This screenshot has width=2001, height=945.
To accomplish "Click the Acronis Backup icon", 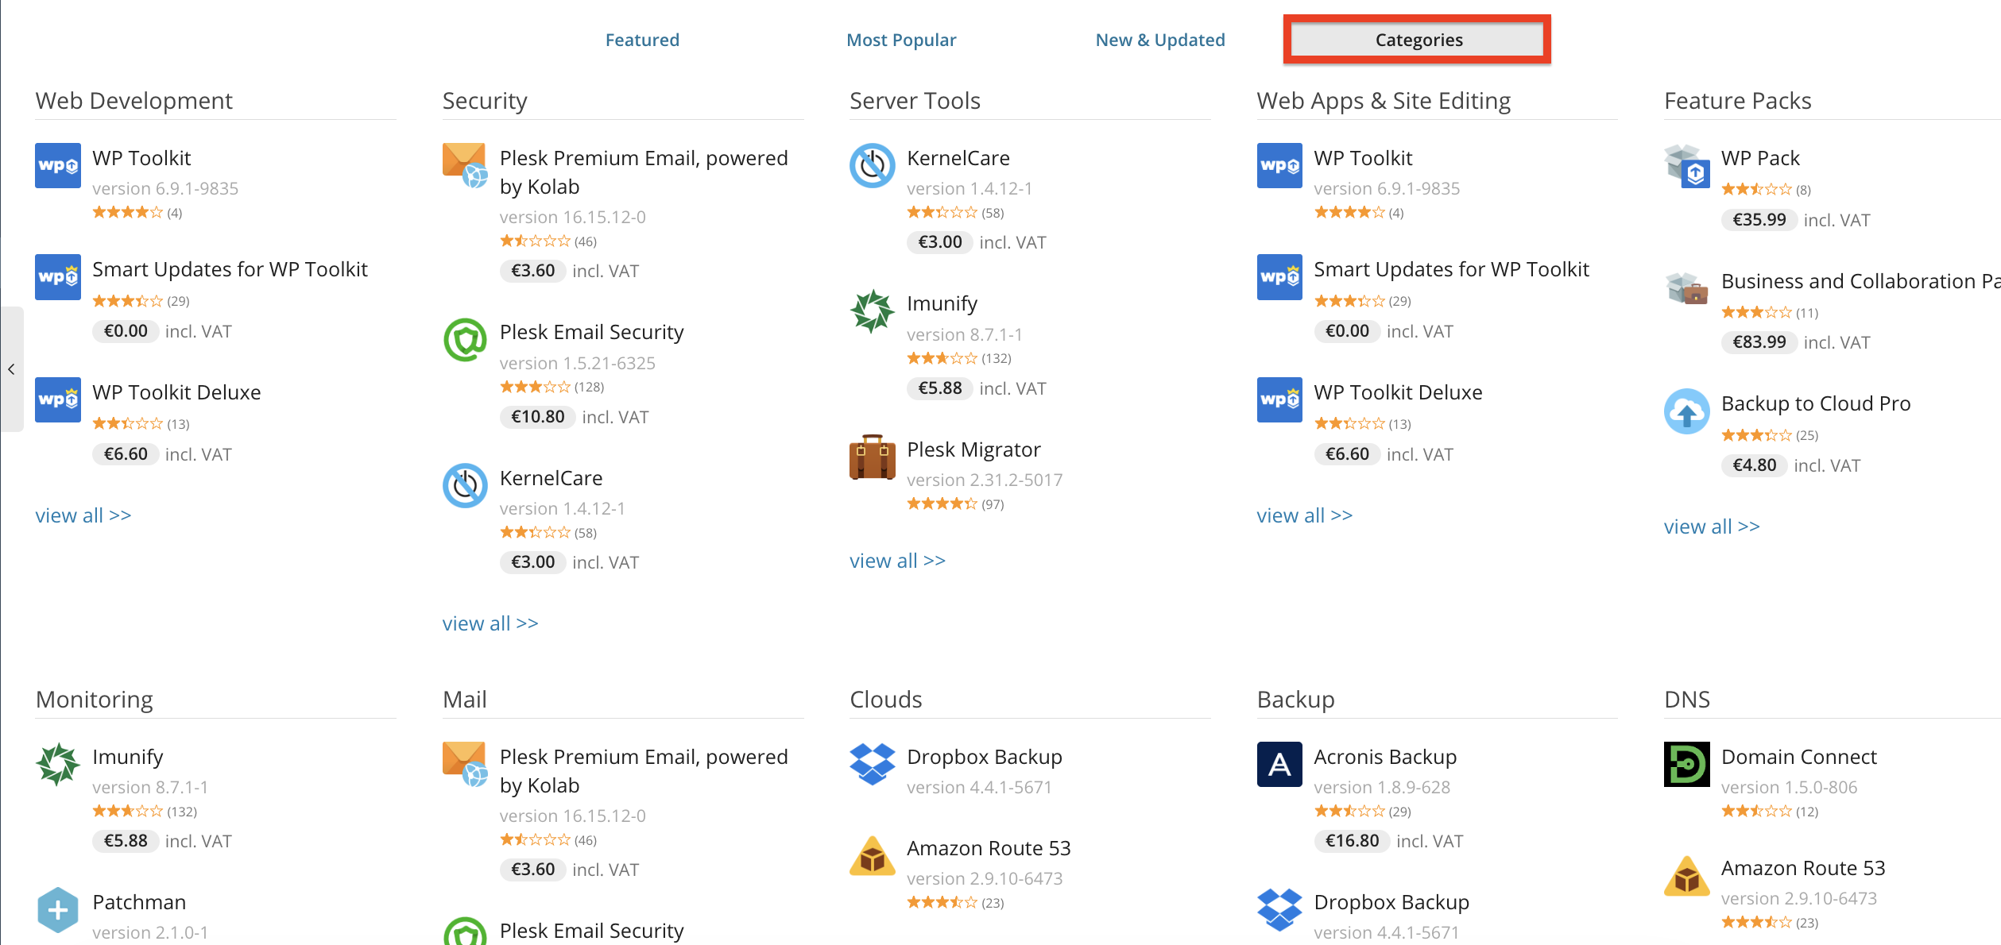I will click(1279, 764).
